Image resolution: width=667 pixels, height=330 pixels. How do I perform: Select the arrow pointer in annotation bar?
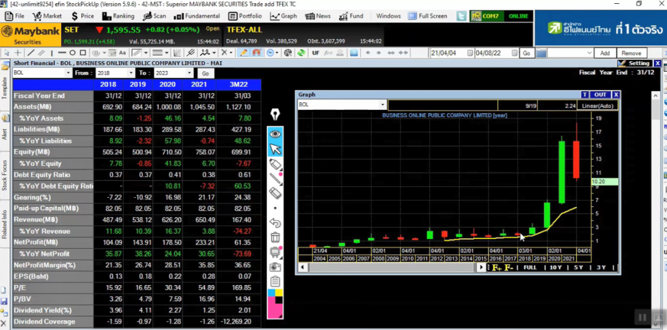click(276, 149)
